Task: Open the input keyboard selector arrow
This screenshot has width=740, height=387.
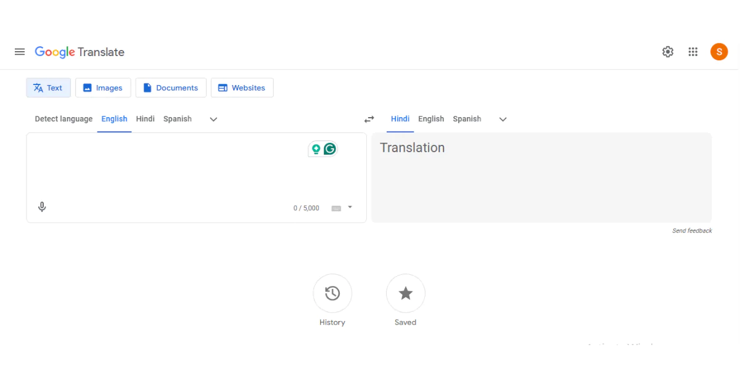Action: point(350,208)
